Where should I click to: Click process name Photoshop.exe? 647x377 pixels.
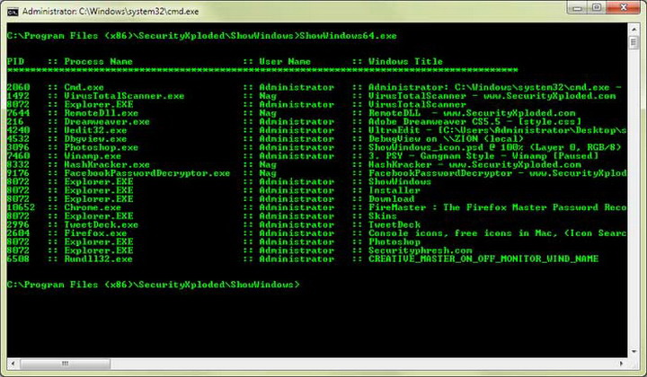pos(101,147)
